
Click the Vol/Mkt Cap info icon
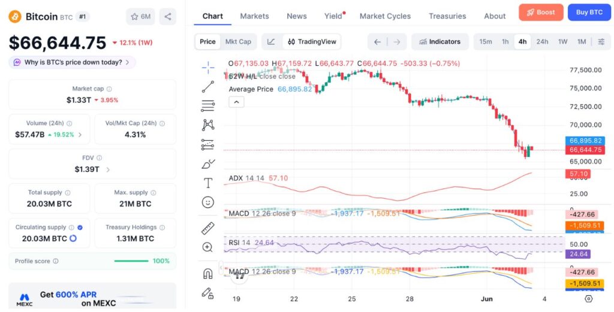tap(162, 123)
